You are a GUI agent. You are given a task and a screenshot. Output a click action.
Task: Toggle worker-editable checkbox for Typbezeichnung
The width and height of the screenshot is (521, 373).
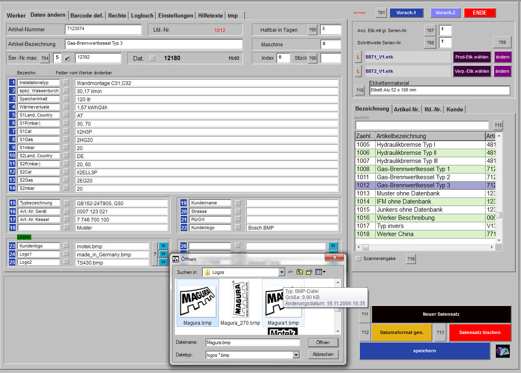click(x=66, y=203)
